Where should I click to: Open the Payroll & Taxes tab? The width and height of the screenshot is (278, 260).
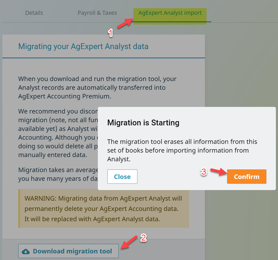(97, 13)
